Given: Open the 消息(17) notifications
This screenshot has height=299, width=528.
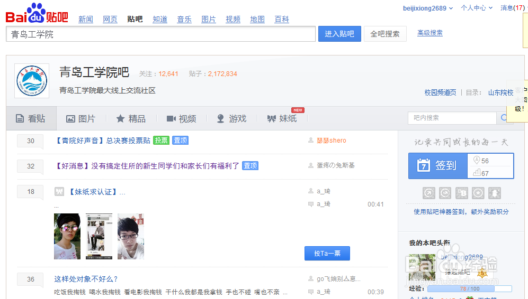Looking at the screenshot, I should (513, 8).
